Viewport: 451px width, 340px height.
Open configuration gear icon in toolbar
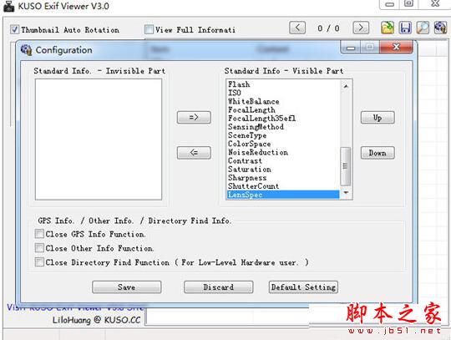[x=440, y=28]
